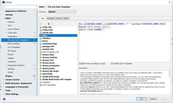Click the Cancel button
The image size is (173, 103).
click(153, 99)
